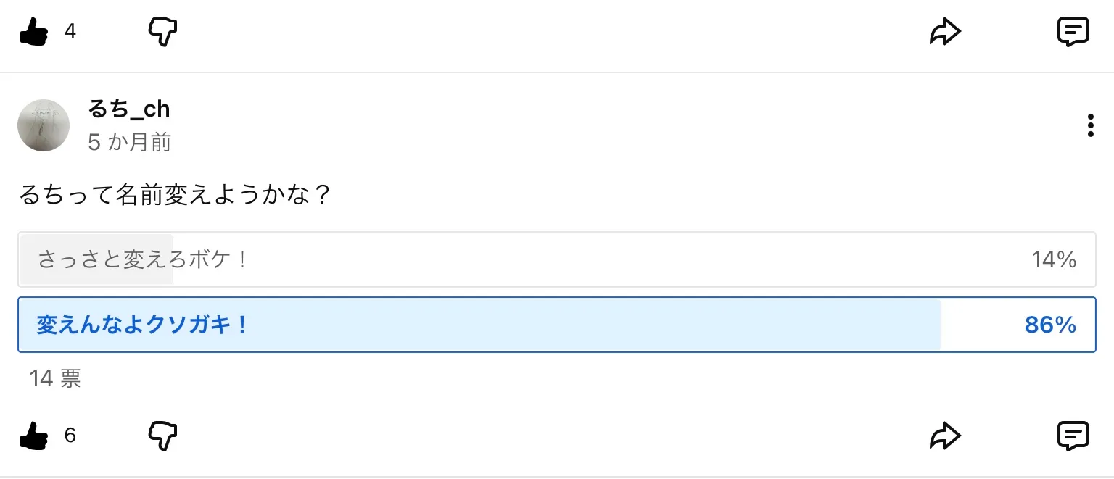Dislike the post above the poll
Viewport: 1114px width, 479px height.
162,32
